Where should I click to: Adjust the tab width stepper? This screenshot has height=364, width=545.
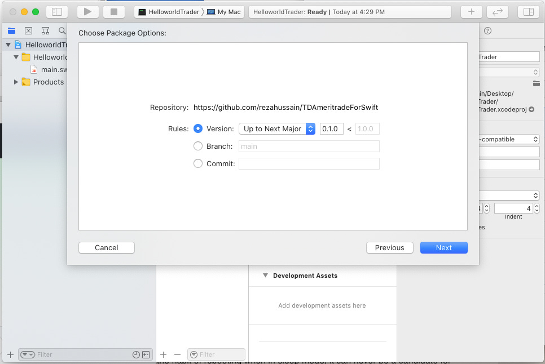[x=486, y=208]
